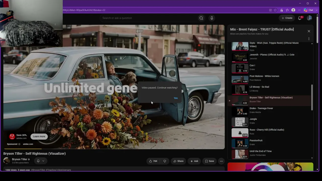This screenshot has width=322, height=181.
Task: Click the Adobe ad logo
Action: 12,137
